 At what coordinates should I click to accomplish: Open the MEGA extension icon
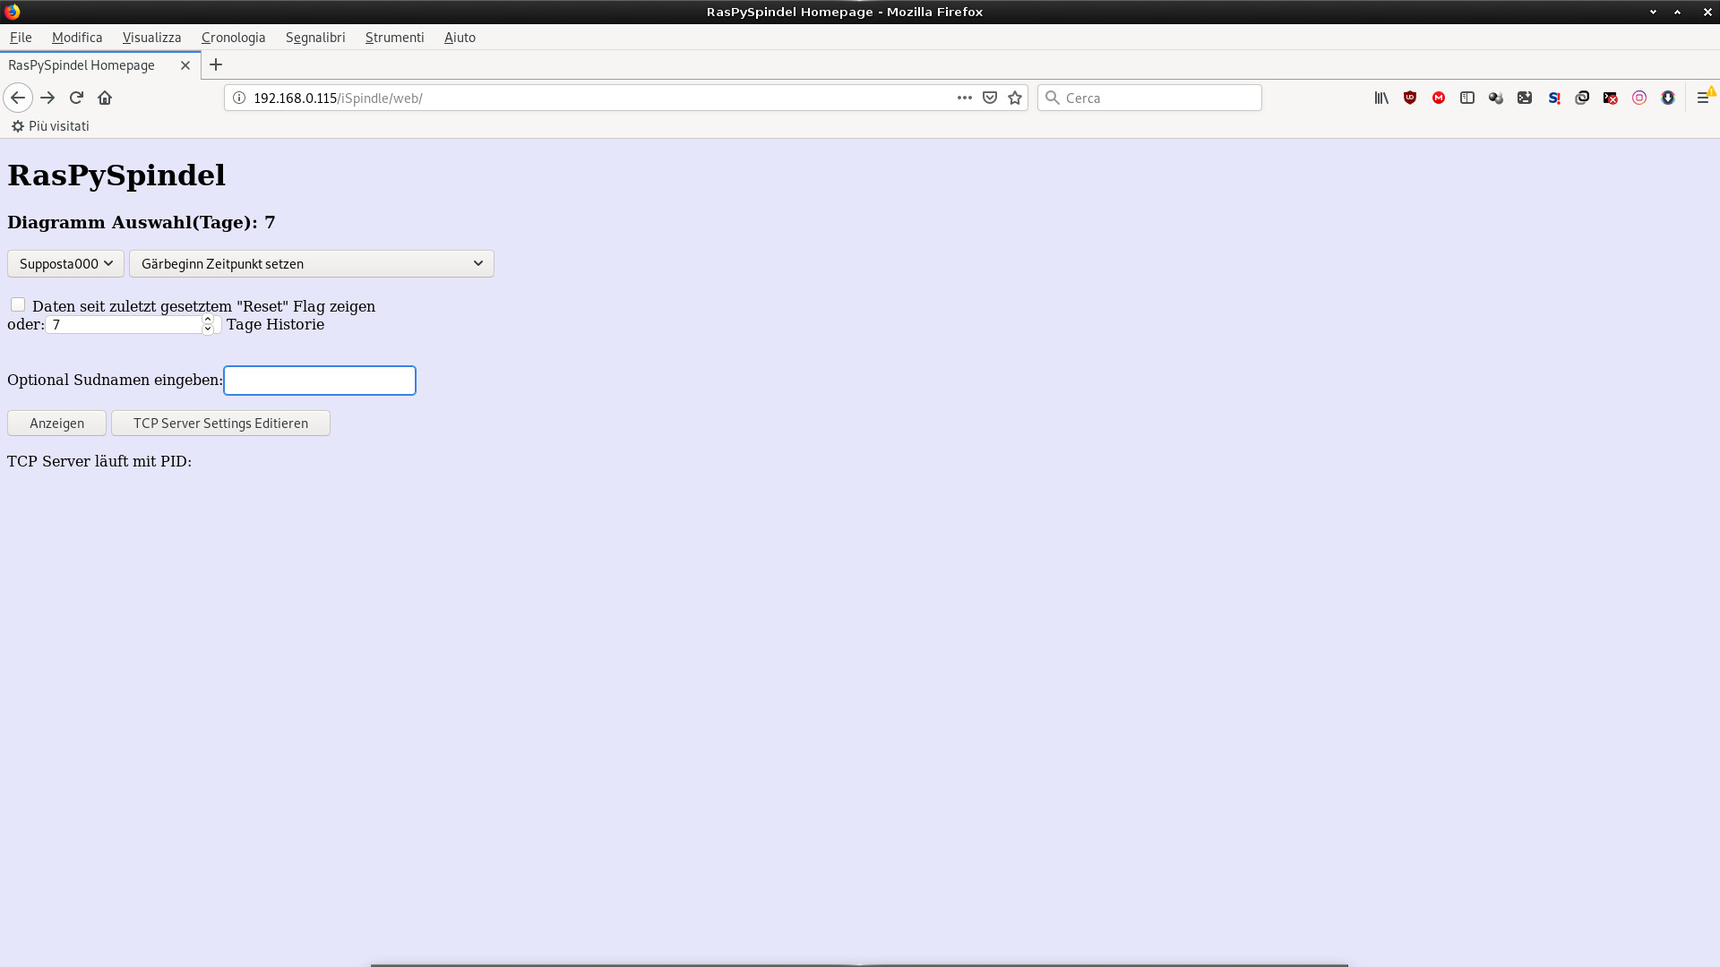[x=1439, y=98]
